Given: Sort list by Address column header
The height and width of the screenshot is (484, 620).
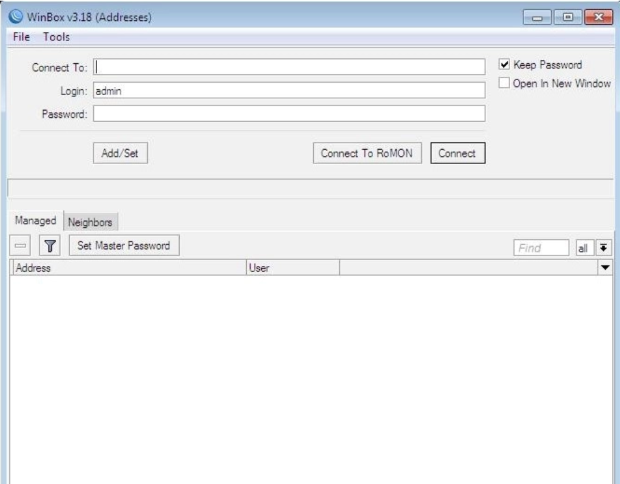Looking at the screenshot, I should (x=129, y=267).
